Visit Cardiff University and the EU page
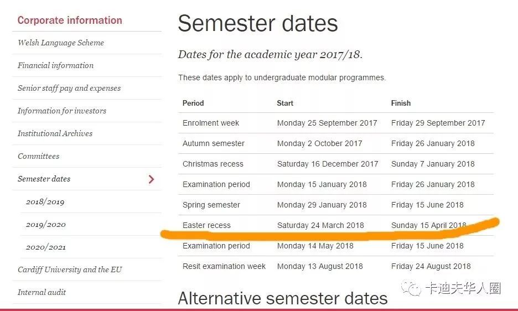This screenshot has width=518, height=311. [x=70, y=269]
